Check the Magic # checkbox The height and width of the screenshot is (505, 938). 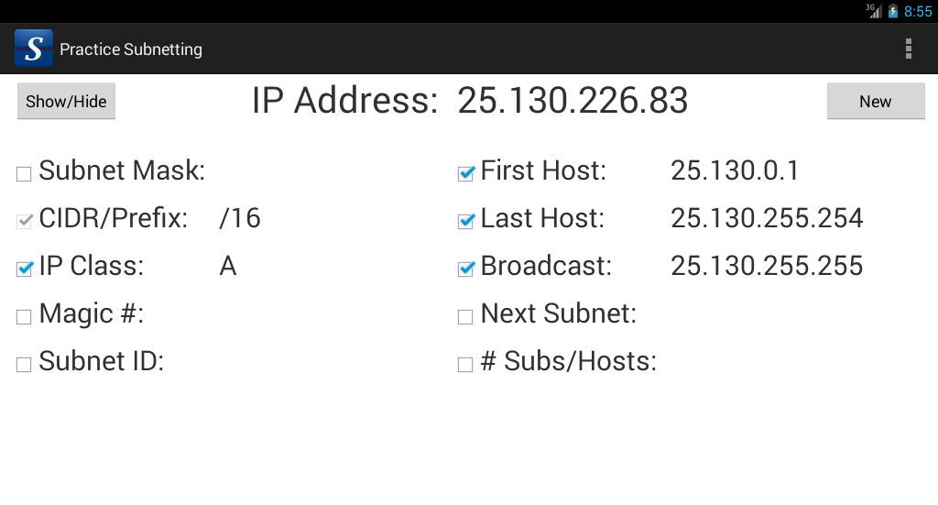(24, 317)
